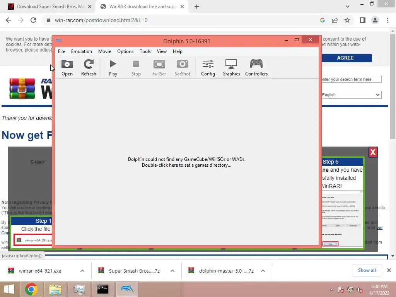Click the Action Center flag tray icon
This screenshot has height=297, width=396.
pyautogui.click(x=341, y=290)
